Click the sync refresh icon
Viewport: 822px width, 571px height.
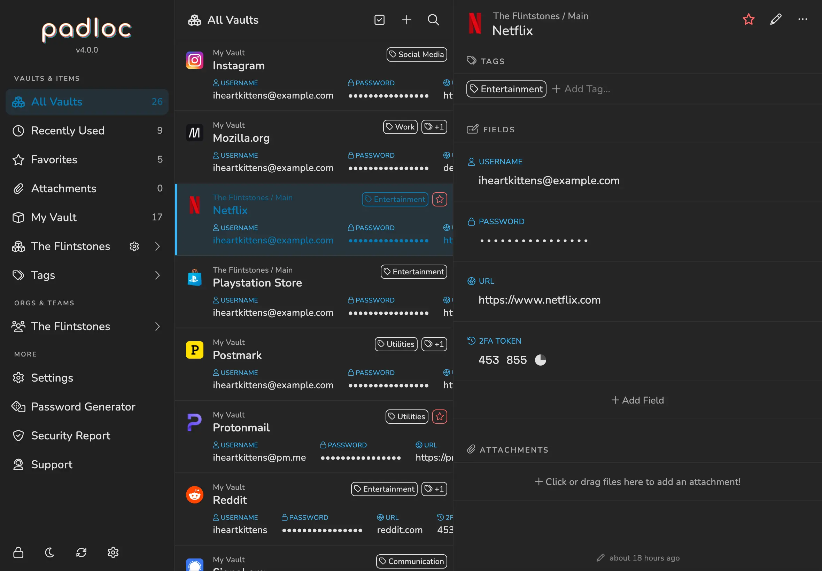[x=81, y=553]
